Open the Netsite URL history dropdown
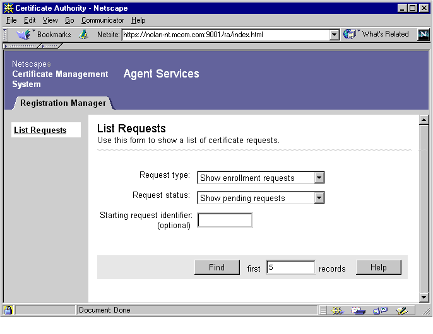This screenshot has height=334, width=433. [x=334, y=35]
